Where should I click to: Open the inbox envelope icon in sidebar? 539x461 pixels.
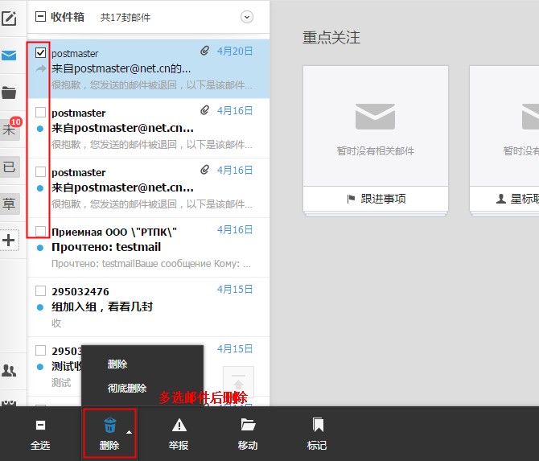point(9,56)
